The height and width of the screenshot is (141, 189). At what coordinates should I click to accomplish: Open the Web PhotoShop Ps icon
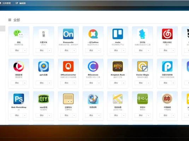point(19,99)
